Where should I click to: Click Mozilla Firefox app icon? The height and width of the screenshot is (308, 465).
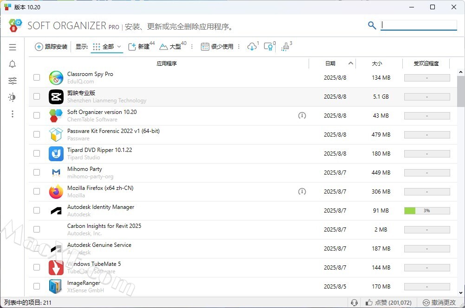pos(56,192)
